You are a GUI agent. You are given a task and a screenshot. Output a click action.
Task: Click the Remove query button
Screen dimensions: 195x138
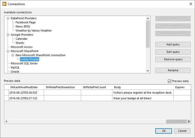173,59
